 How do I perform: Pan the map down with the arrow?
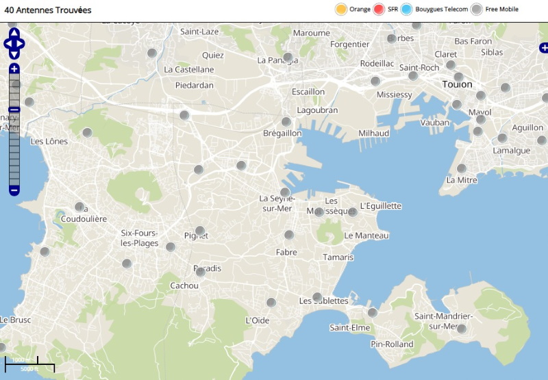[x=14, y=55]
